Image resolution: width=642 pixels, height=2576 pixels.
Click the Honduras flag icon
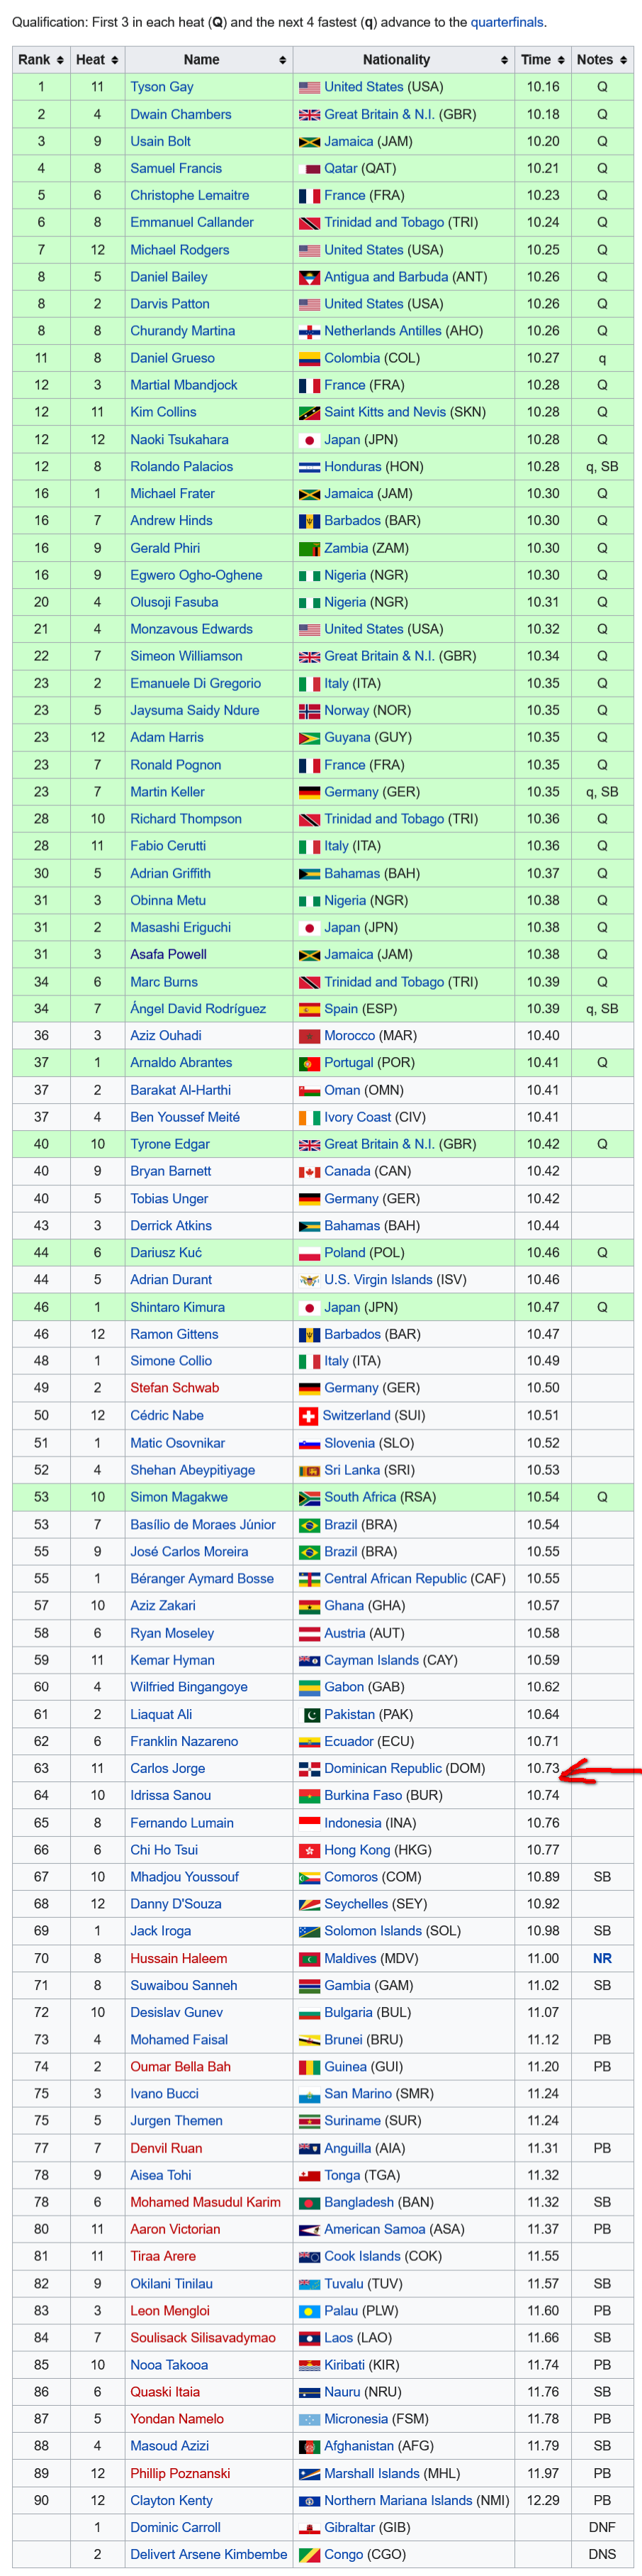pyautogui.click(x=310, y=466)
